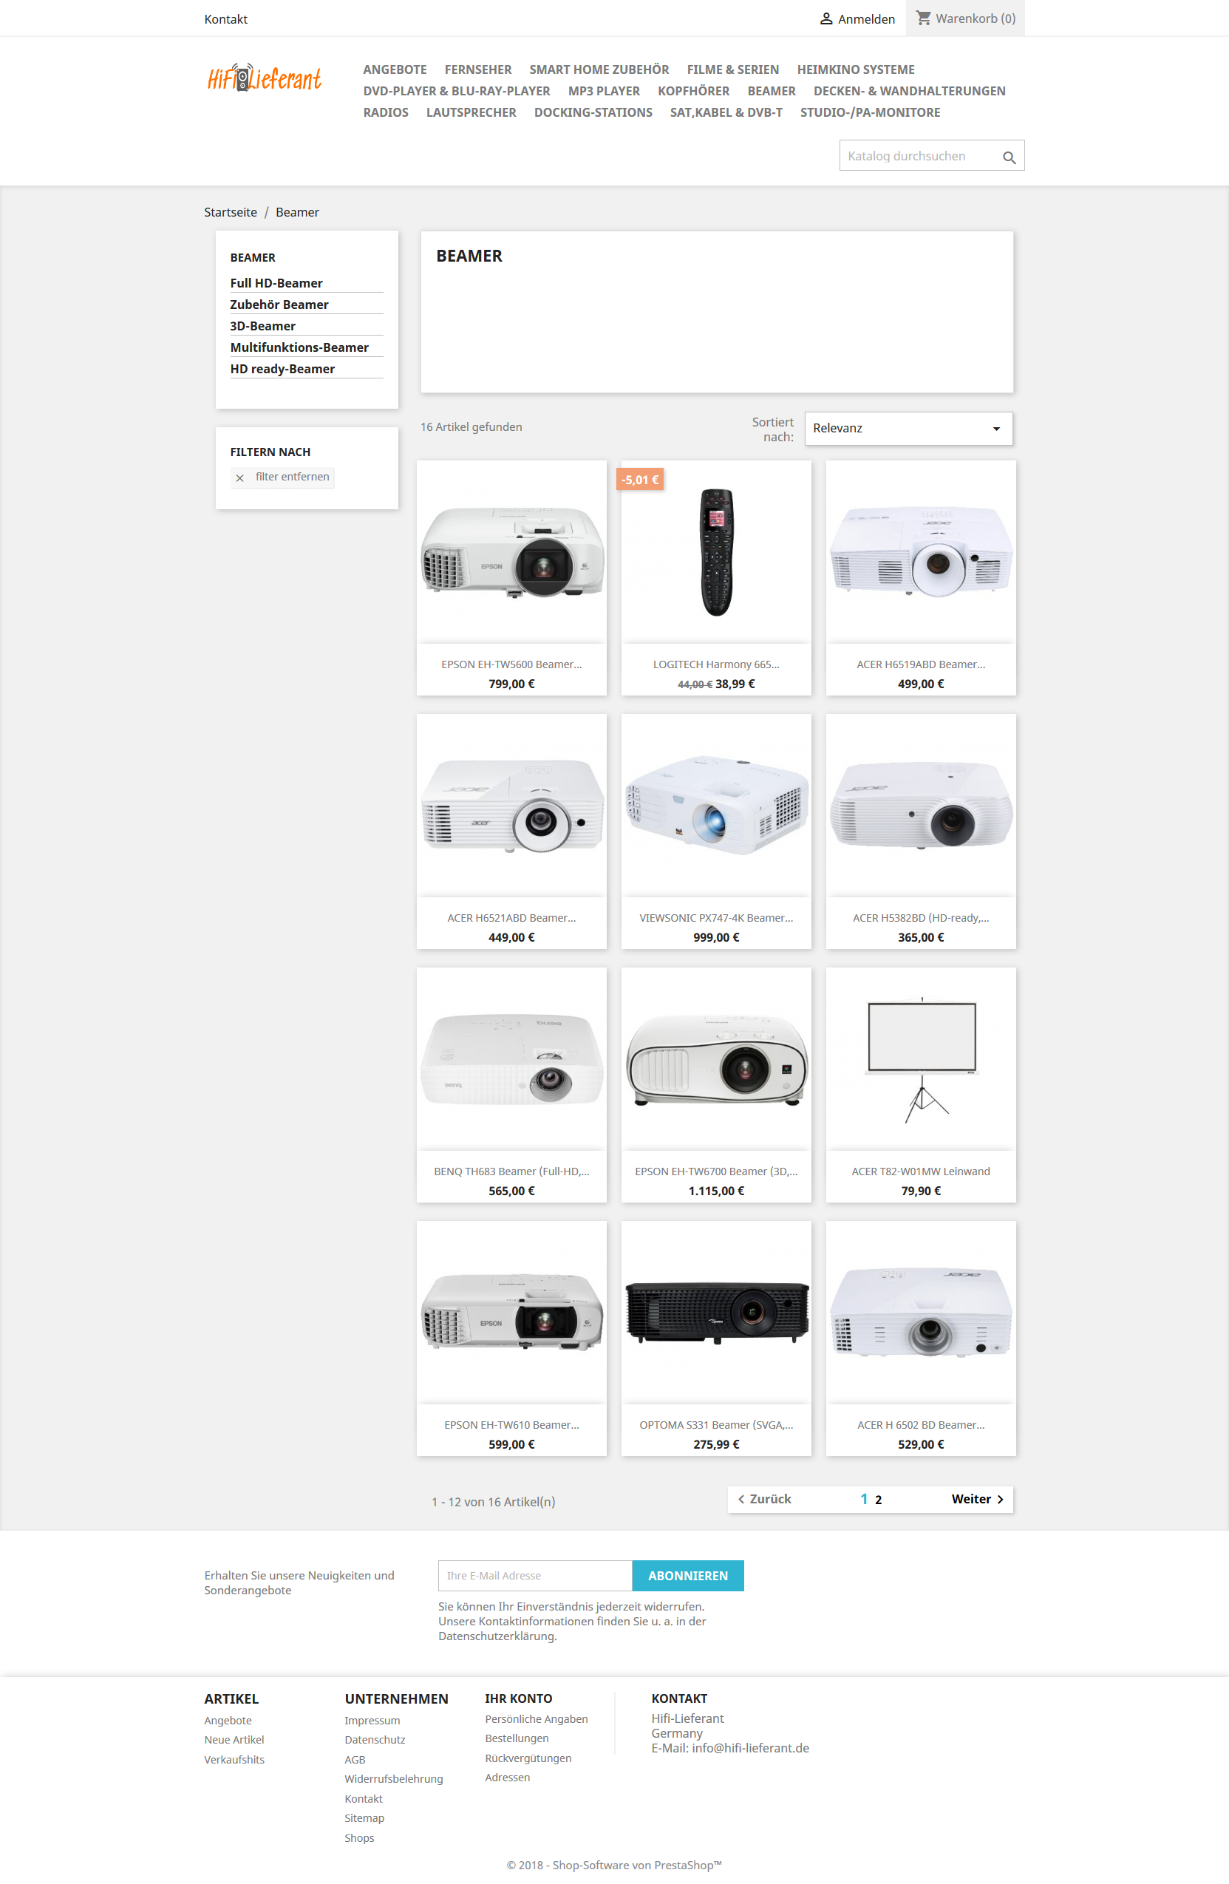Click the Anmelden user icon

click(826, 18)
